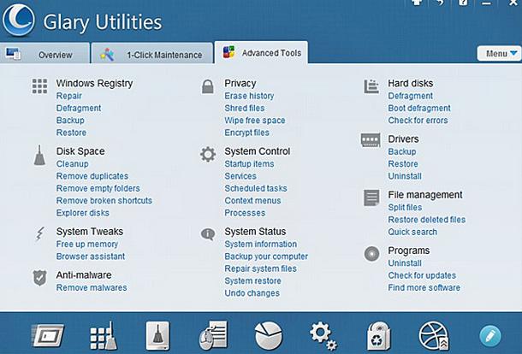Image resolution: width=522 pixels, height=354 pixels.
Task: Click the help question mark icon in title bar
Action: 463,3
